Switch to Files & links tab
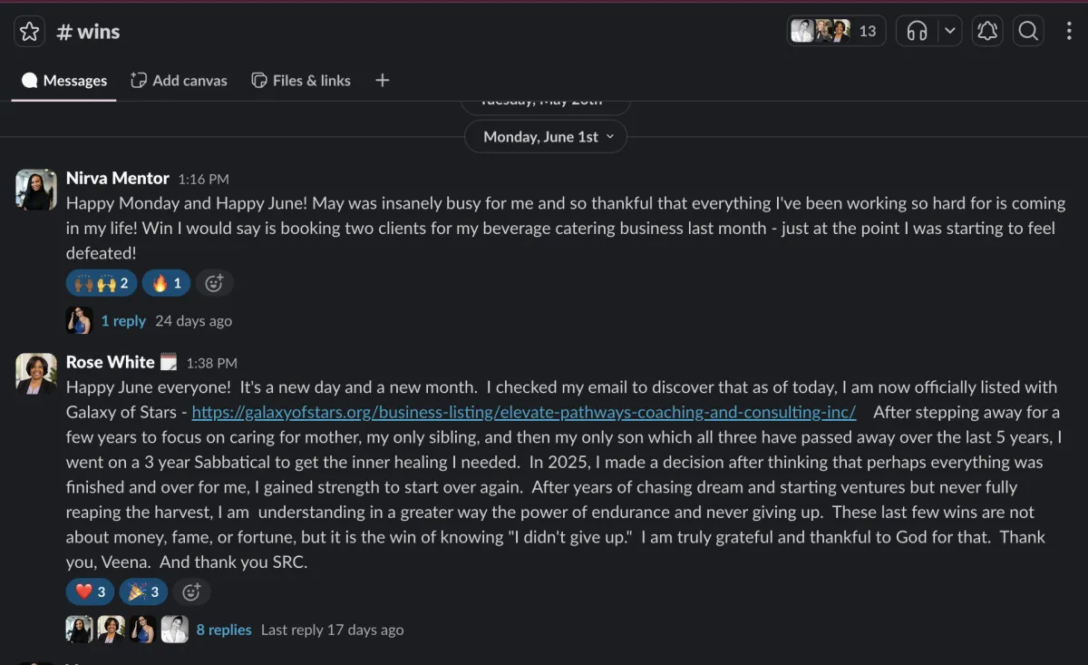The height and width of the screenshot is (665, 1088). pyautogui.click(x=301, y=81)
